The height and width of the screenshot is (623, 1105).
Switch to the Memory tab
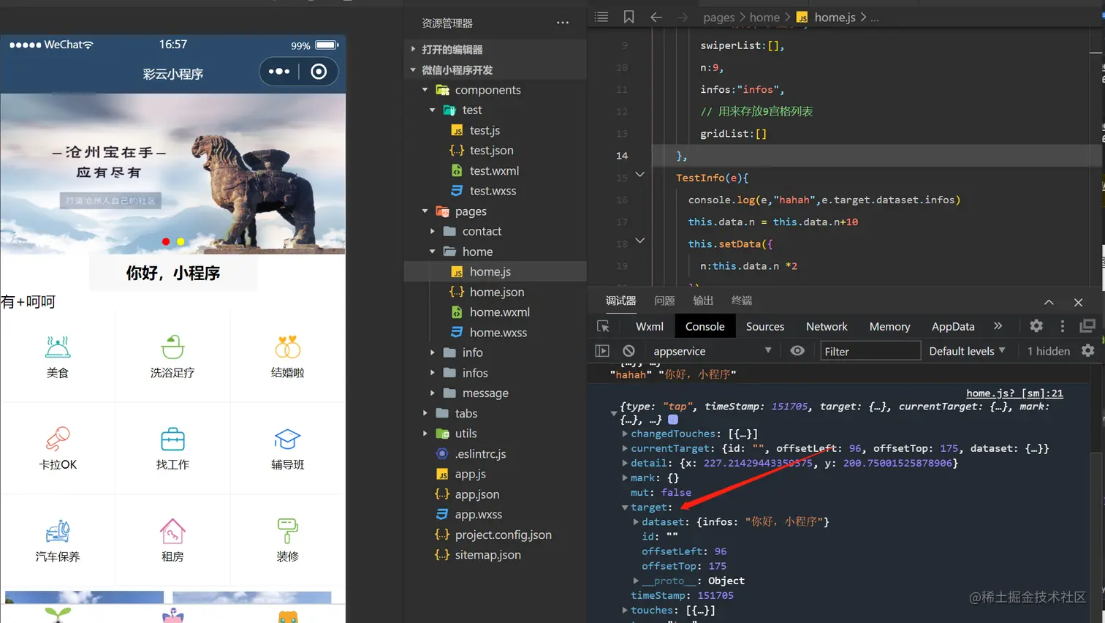[889, 327]
